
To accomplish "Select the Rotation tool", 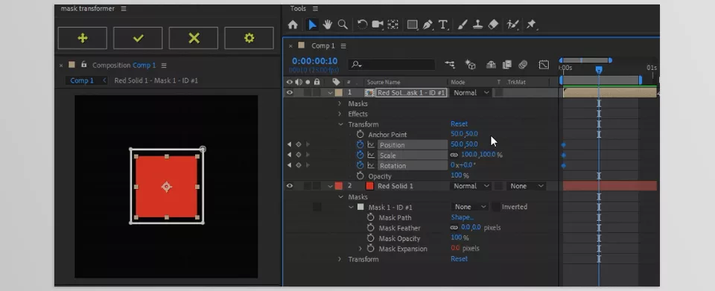I will click(x=363, y=25).
